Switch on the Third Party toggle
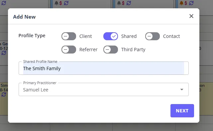213x131 pixels. coord(111,50)
